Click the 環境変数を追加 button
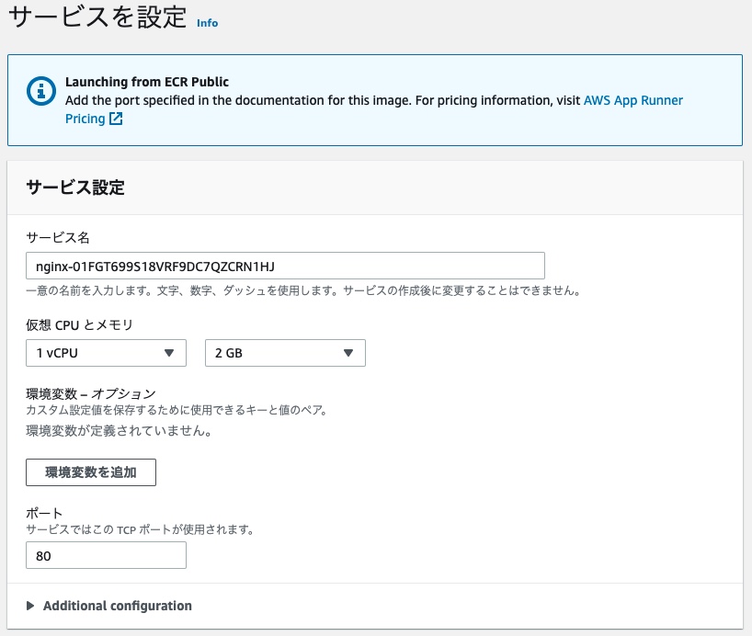The width and height of the screenshot is (752, 636). [x=90, y=471]
